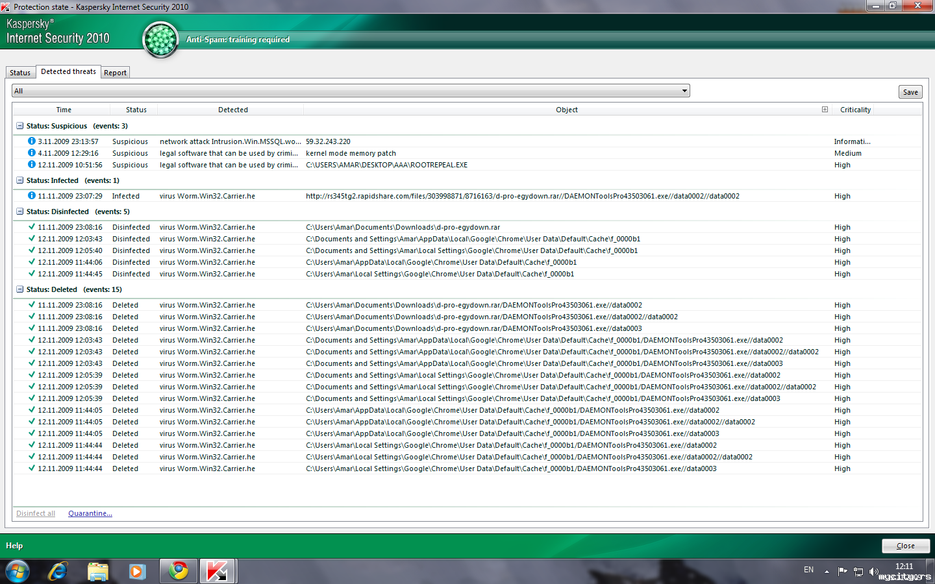
Task: Click the info icon on the 12.11.2009 10:51:56 row
Action: pyautogui.click(x=32, y=164)
